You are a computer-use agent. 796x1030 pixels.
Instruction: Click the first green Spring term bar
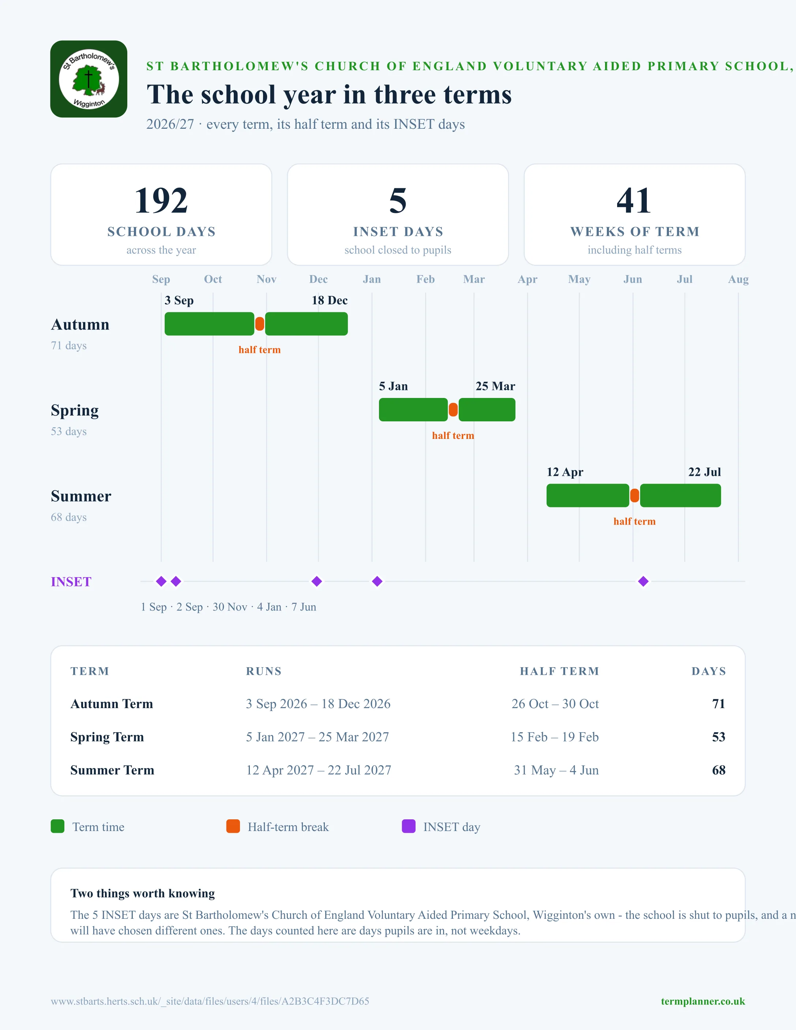click(x=413, y=410)
